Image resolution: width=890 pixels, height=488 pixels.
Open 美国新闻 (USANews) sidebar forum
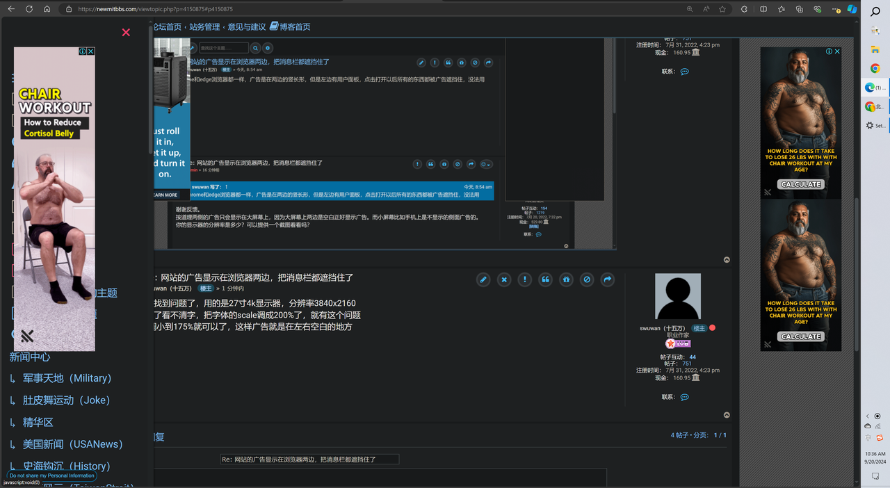72,444
